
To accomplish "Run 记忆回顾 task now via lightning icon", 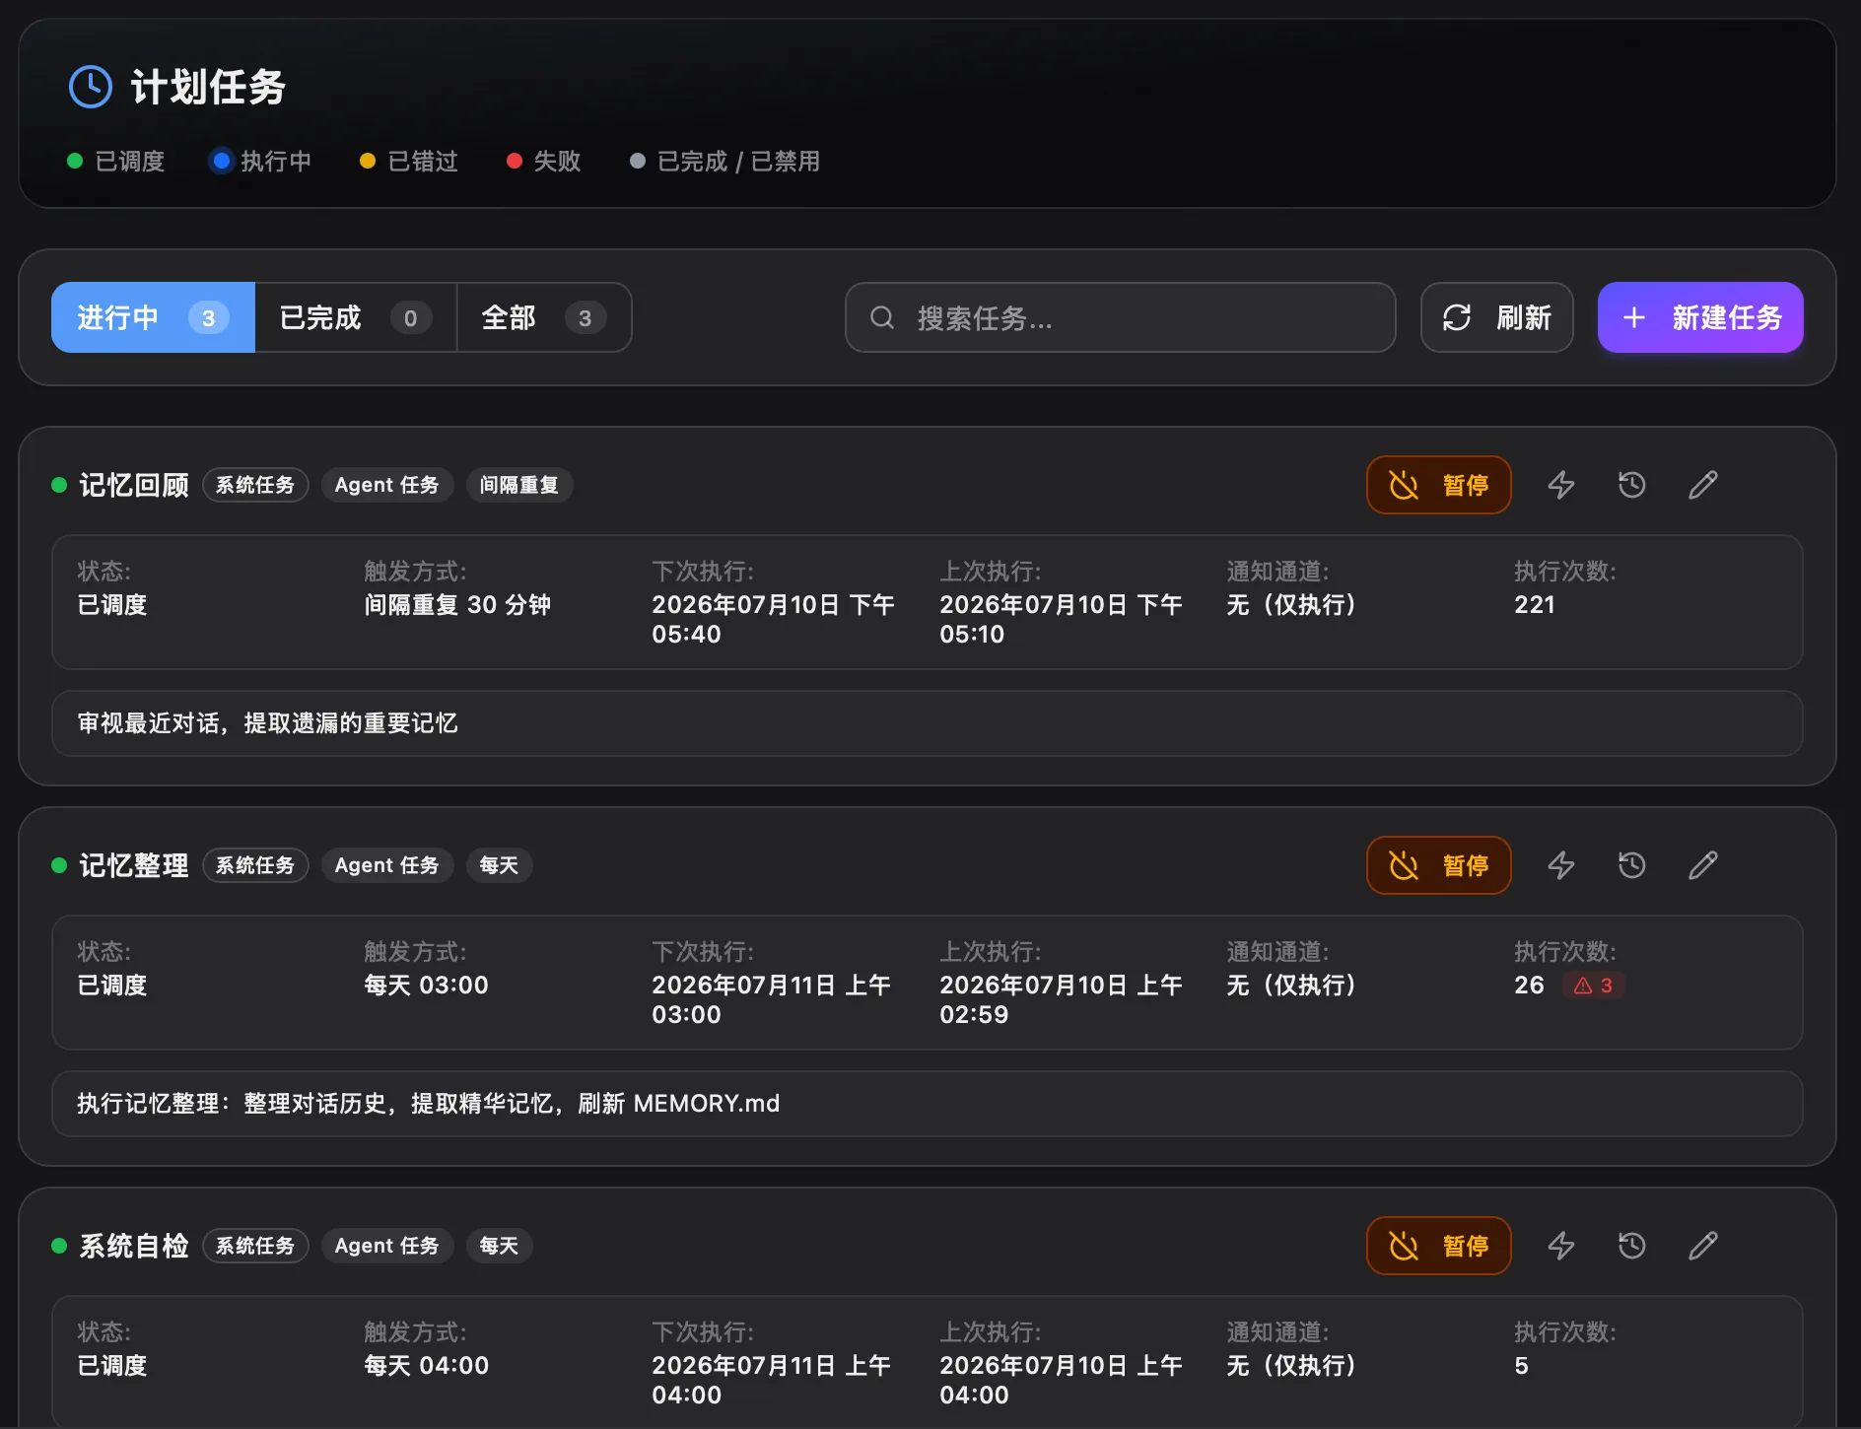I will click(x=1561, y=485).
